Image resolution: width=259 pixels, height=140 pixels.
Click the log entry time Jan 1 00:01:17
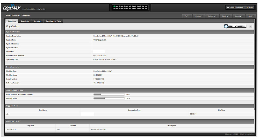11,130
